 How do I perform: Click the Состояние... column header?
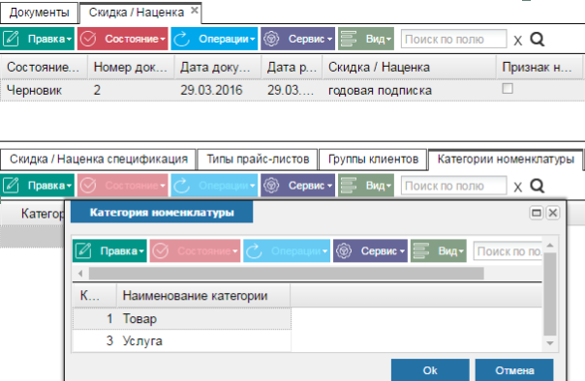click(x=44, y=67)
